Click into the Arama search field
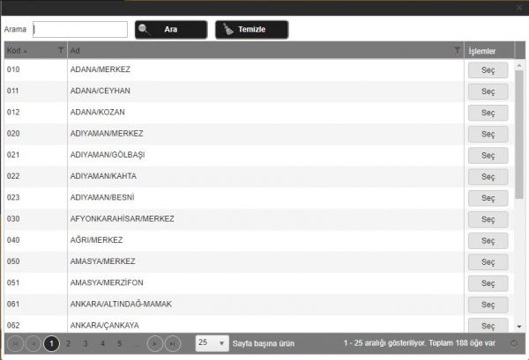Viewport: 529px width, 360px height. coord(80,29)
